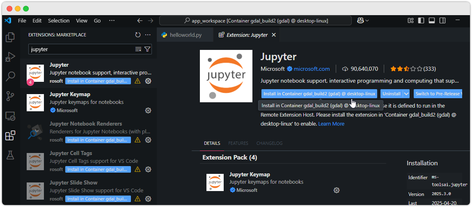Open the File menu
472x207 pixels.
(22, 21)
